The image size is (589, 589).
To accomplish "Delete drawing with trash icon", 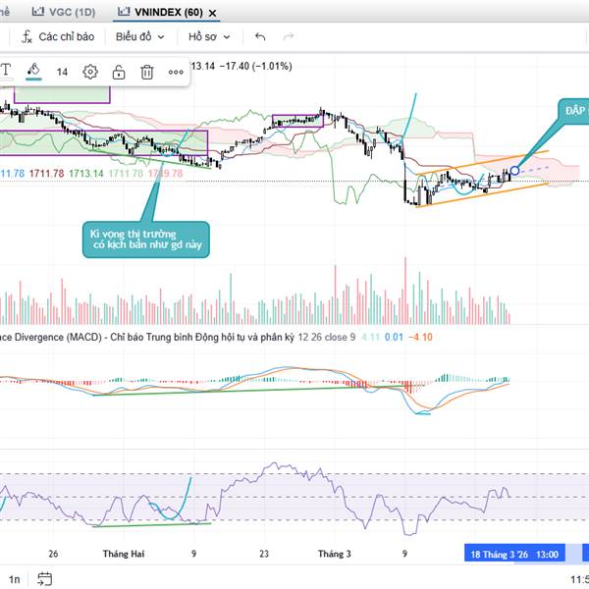I will (146, 72).
